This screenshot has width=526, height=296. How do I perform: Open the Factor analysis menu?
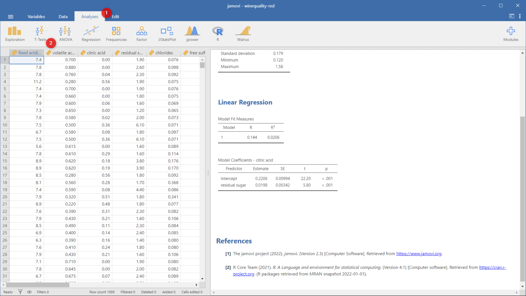[x=141, y=34]
